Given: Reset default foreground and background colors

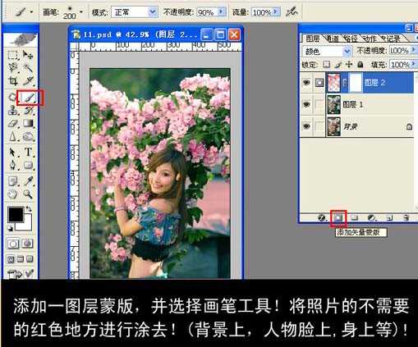Looking at the screenshot, I should click(10, 228).
